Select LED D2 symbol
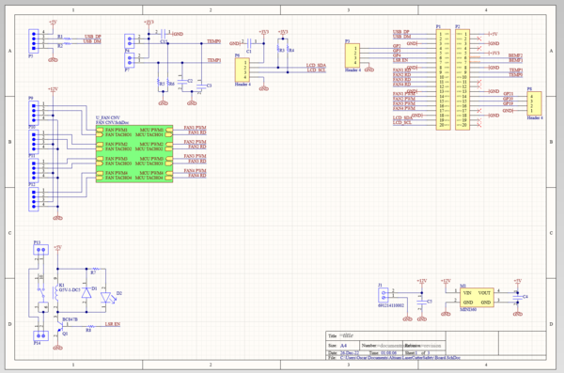Image resolution: width=564 pixels, height=373 pixels. (x=105, y=298)
